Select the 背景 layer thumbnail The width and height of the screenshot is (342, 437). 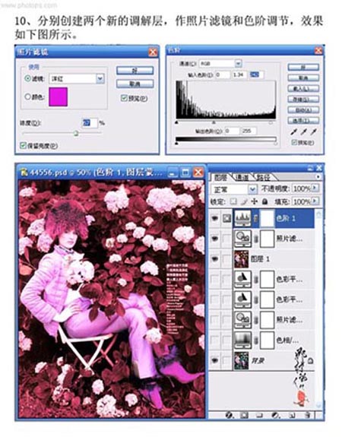point(242,361)
